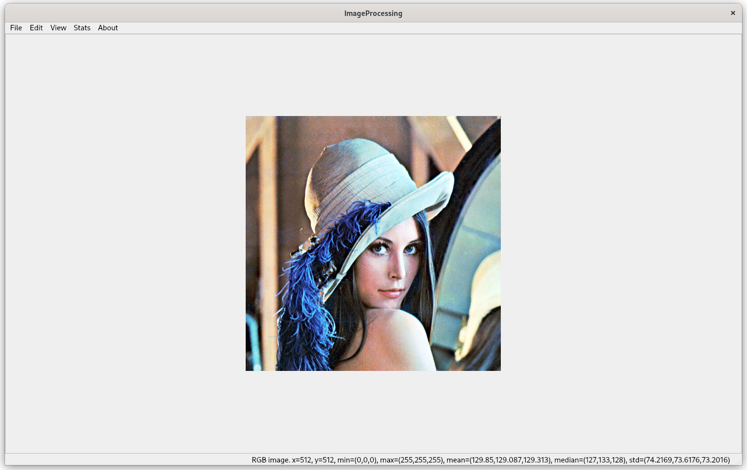Viewport: 747px width, 470px height.
Task: Click the window resize grip in the status bar
Action: pos(739,463)
